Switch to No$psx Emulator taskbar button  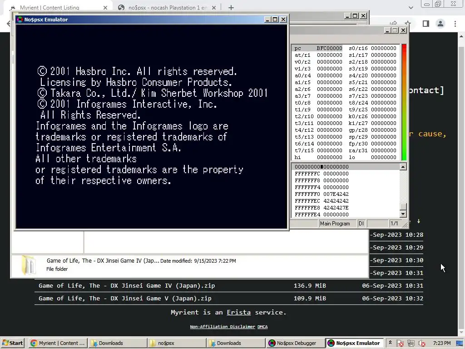pyautogui.click(x=354, y=343)
